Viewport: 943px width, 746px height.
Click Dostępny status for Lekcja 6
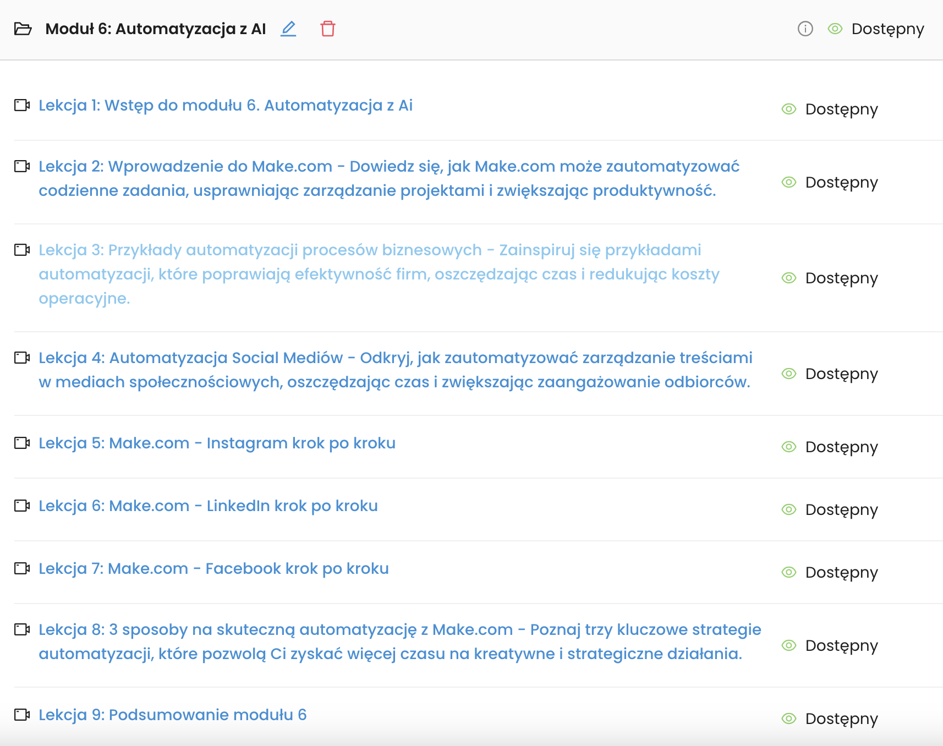[x=842, y=510]
